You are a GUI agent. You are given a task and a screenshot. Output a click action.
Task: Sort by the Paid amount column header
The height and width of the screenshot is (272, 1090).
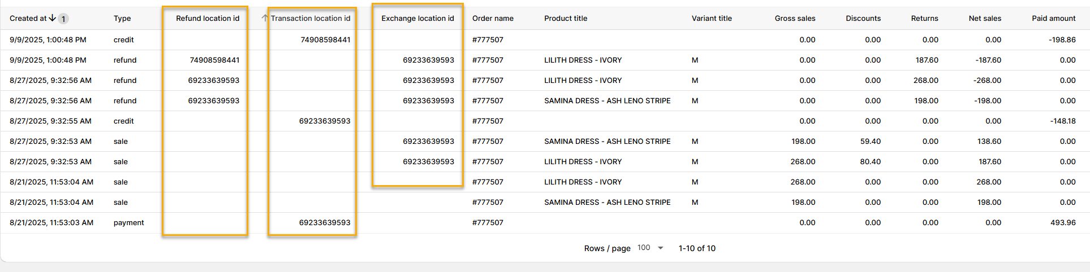coord(1053,18)
